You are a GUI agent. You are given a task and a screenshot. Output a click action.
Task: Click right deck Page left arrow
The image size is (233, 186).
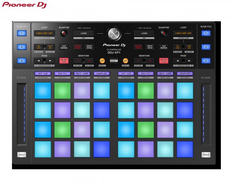[177, 61]
